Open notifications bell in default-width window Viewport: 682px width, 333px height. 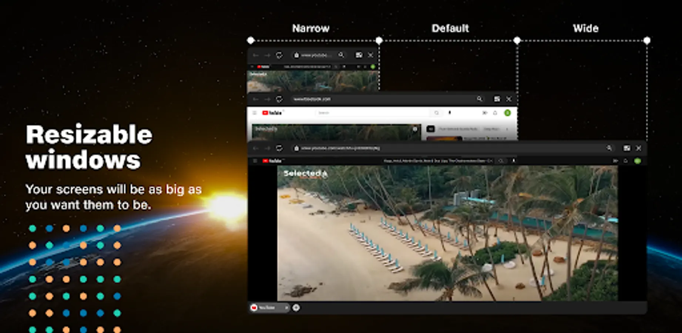[x=495, y=113]
